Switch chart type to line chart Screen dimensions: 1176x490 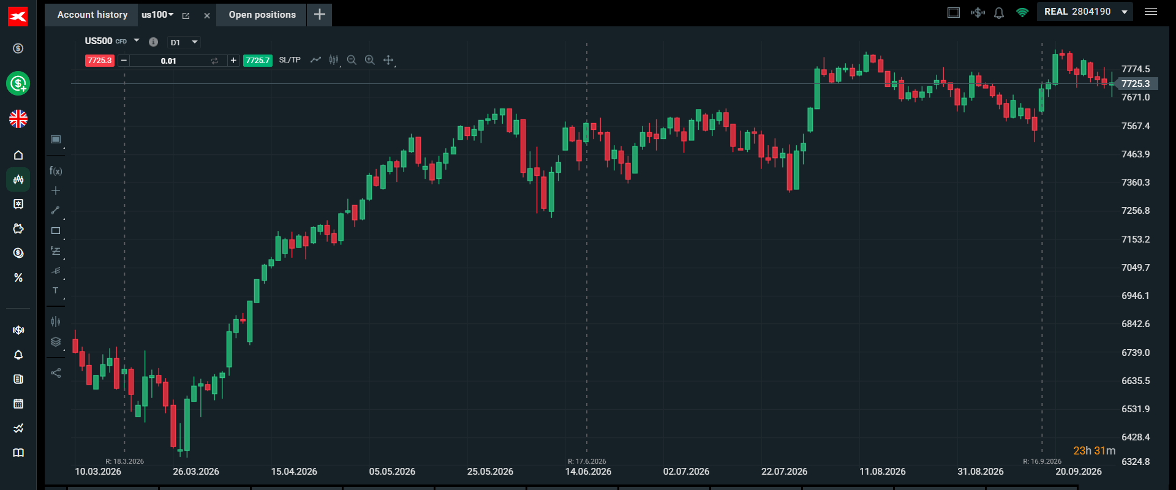pyautogui.click(x=315, y=60)
